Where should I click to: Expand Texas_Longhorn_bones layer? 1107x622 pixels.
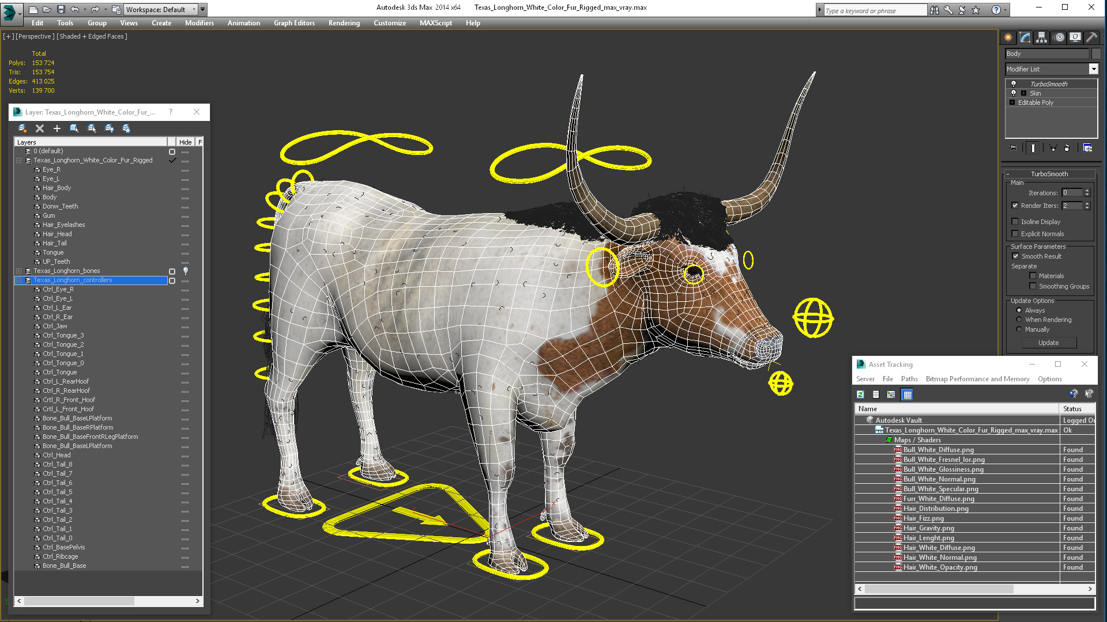19,271
